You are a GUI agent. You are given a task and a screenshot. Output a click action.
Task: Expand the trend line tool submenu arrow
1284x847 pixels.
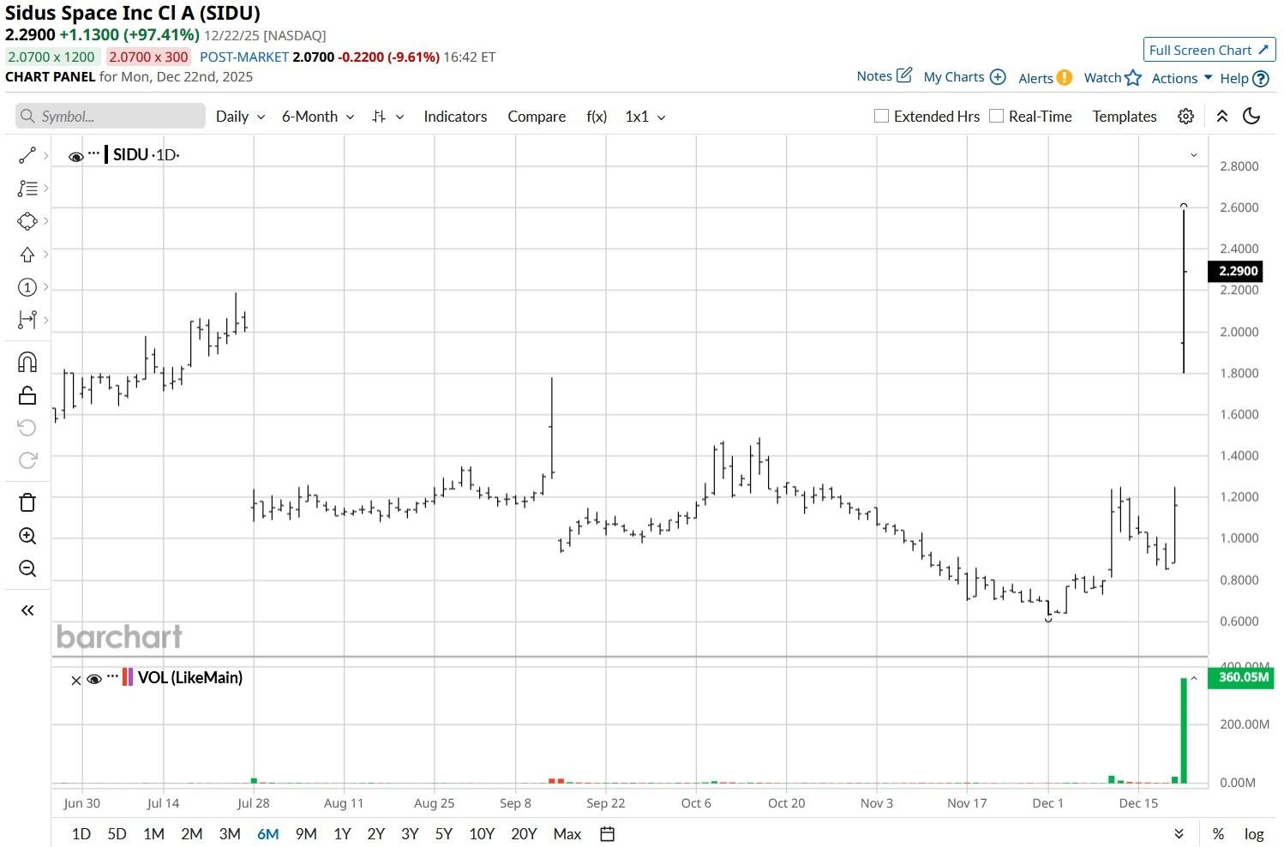tap(45, 155)
